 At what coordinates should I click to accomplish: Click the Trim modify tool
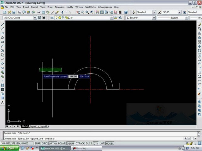[199, 64]
